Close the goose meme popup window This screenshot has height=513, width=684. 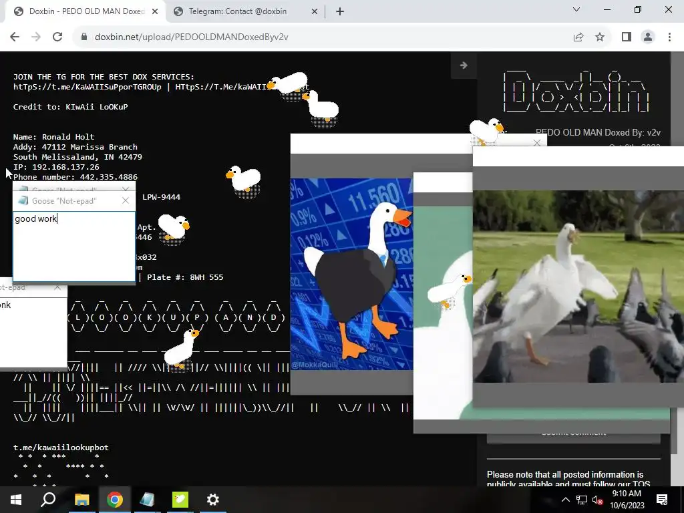tap(537, 143)
